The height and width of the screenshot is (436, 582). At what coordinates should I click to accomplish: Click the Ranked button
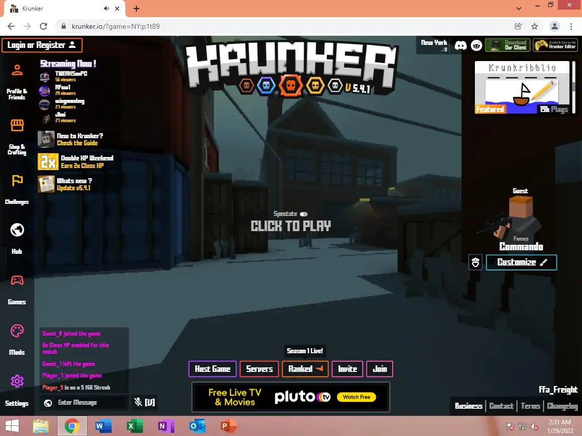coord(305,369)
